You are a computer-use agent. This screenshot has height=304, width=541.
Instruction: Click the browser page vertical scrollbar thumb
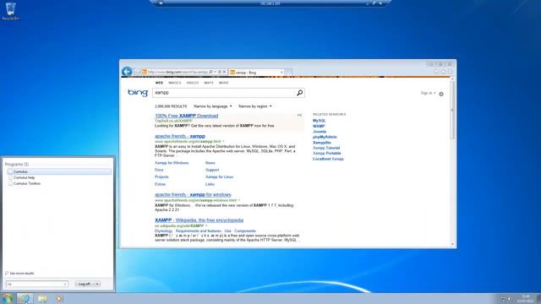452,111
